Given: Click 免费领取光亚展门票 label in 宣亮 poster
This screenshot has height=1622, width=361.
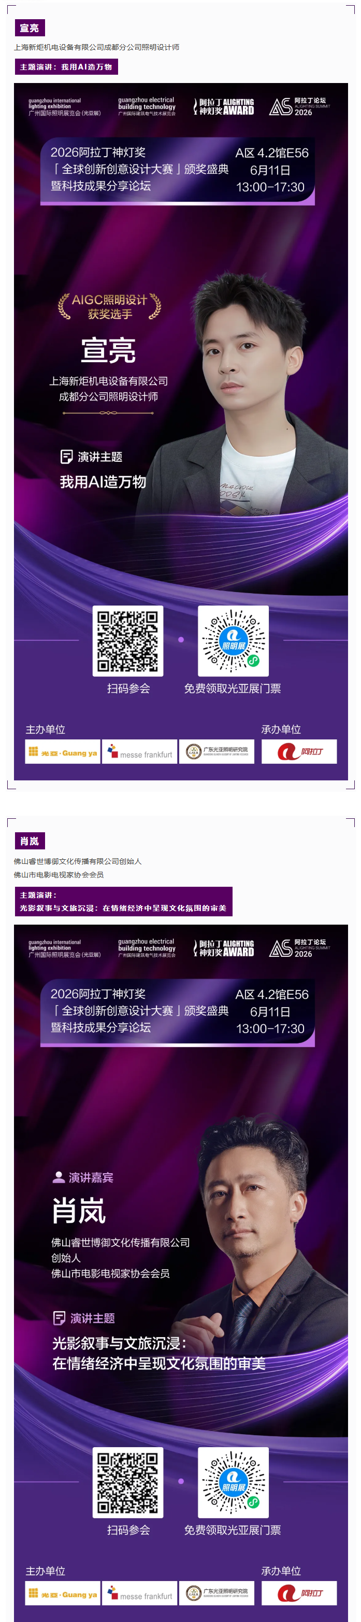Looking at the screenshot, I should (x=233, y=688).
